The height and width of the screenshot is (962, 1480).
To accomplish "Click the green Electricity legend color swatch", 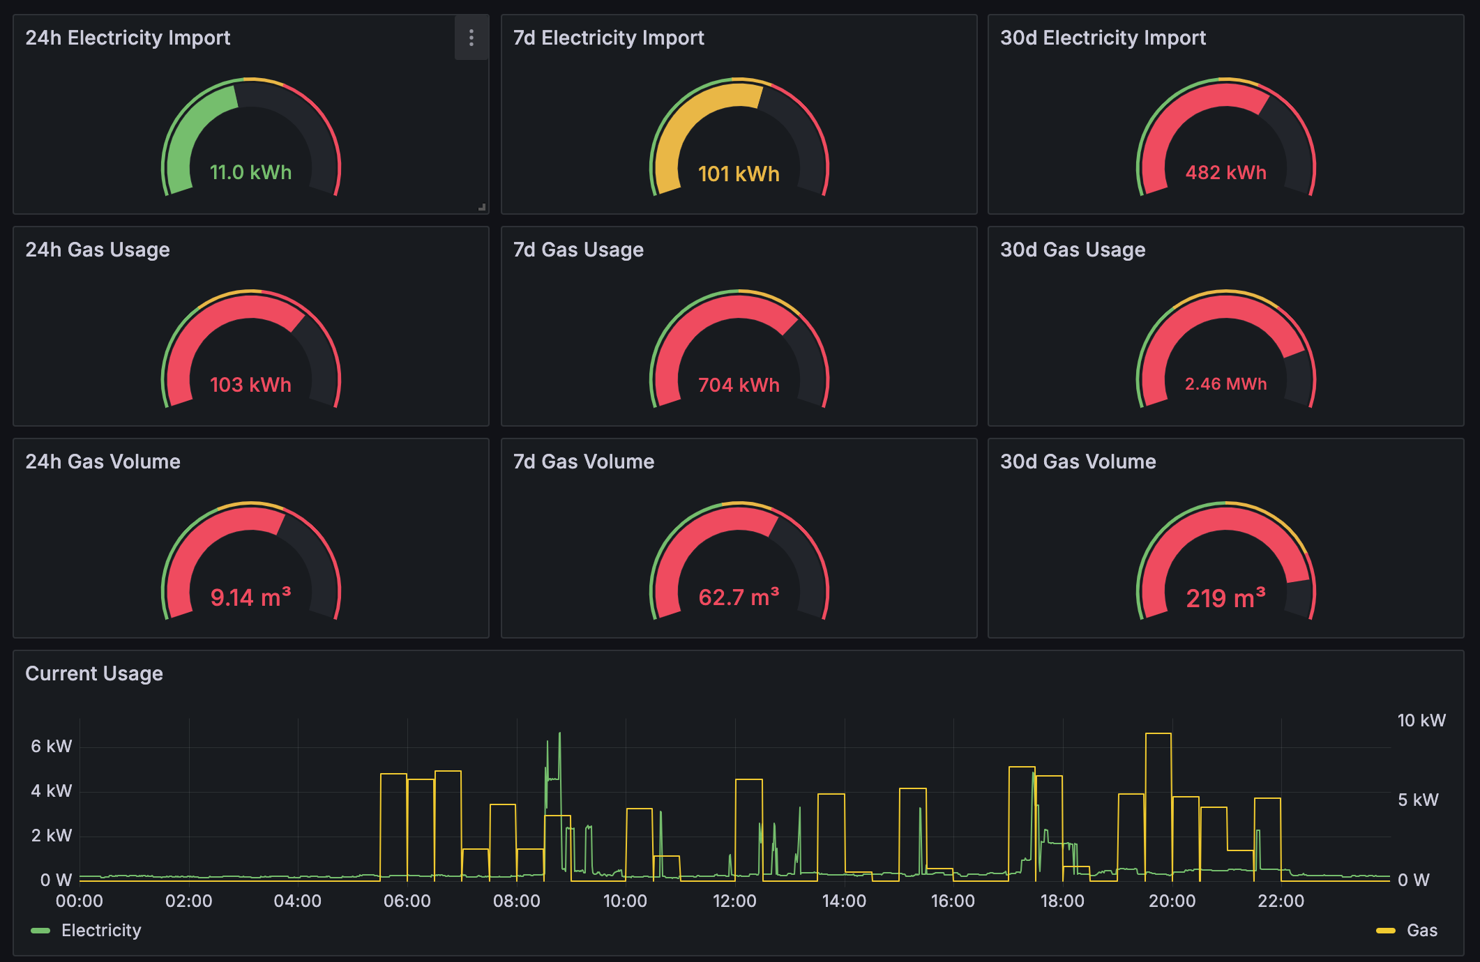I will tap(40, 931).
